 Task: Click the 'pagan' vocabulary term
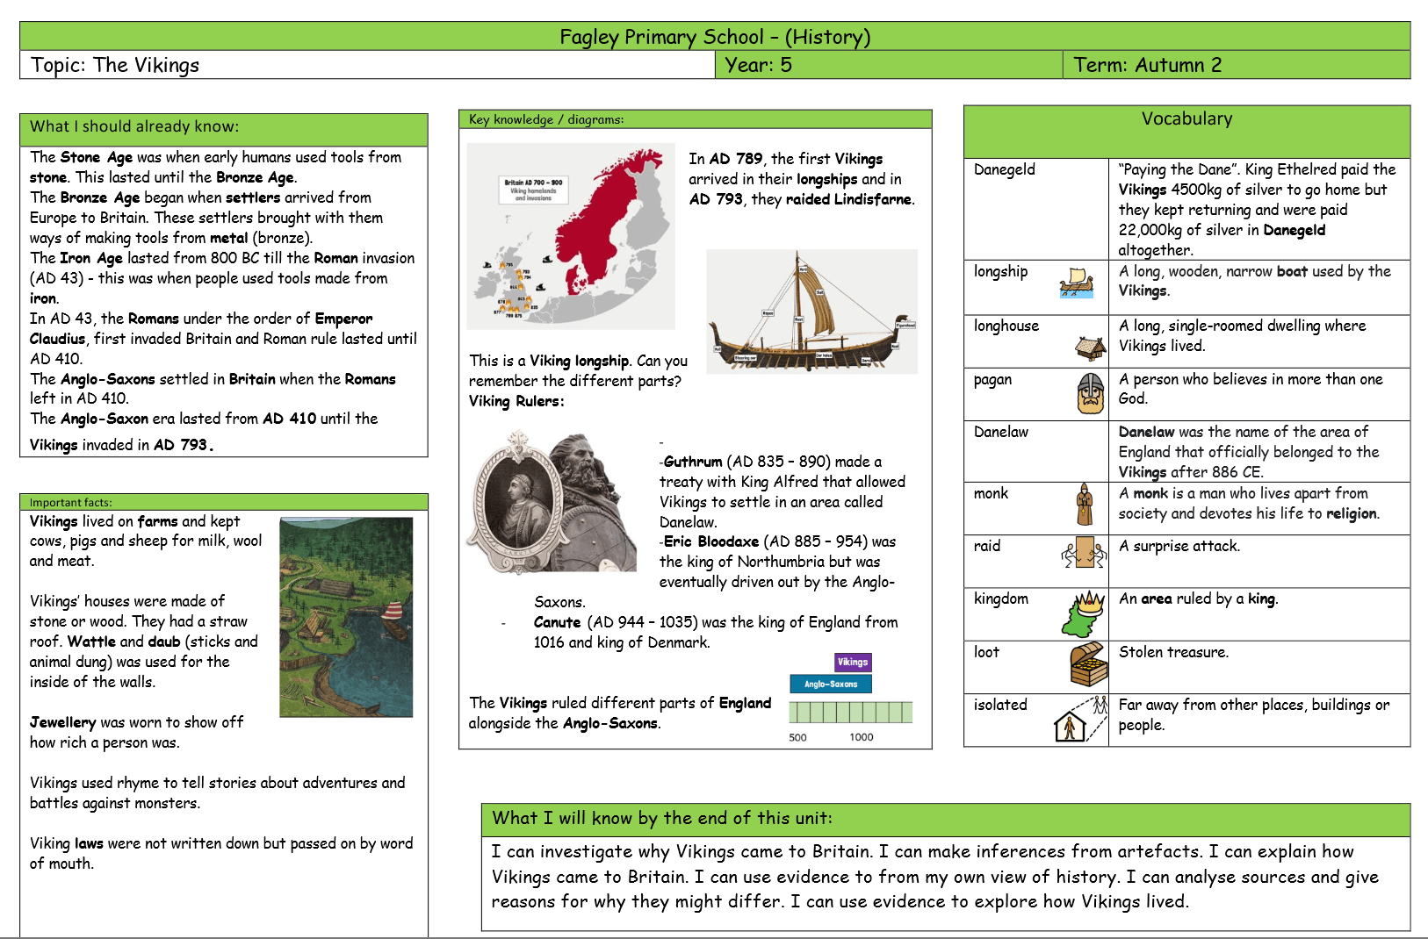(992, 380)
